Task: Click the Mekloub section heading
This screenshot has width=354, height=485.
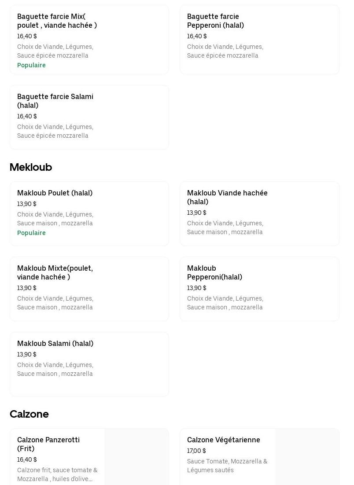Action: pos(31,167)
